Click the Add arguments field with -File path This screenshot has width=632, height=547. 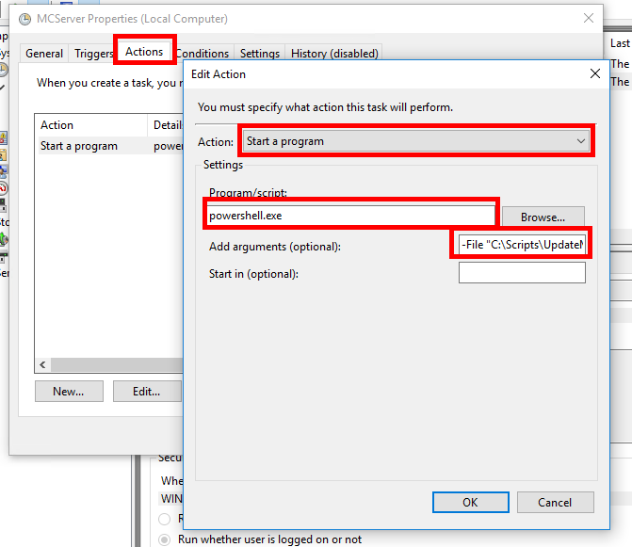[x=522, y=245]
